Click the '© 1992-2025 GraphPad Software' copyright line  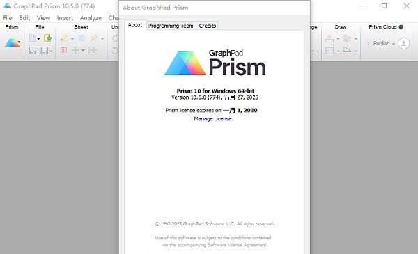pyautogui.click(x=215, y=224)
